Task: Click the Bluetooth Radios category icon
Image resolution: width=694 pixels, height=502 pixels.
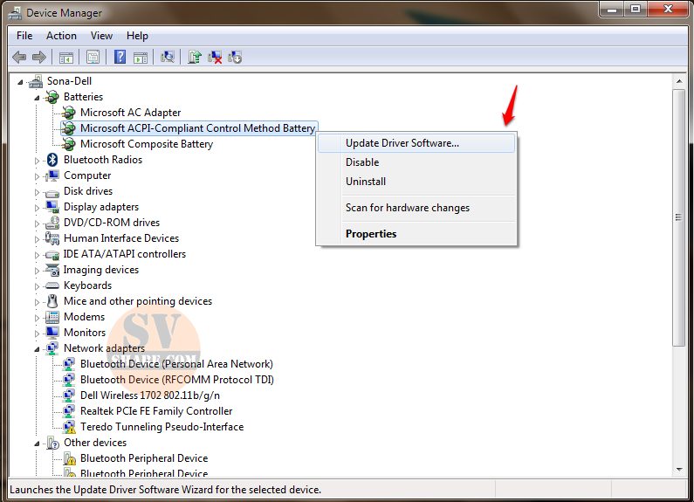Action: (x=52, y=160)
